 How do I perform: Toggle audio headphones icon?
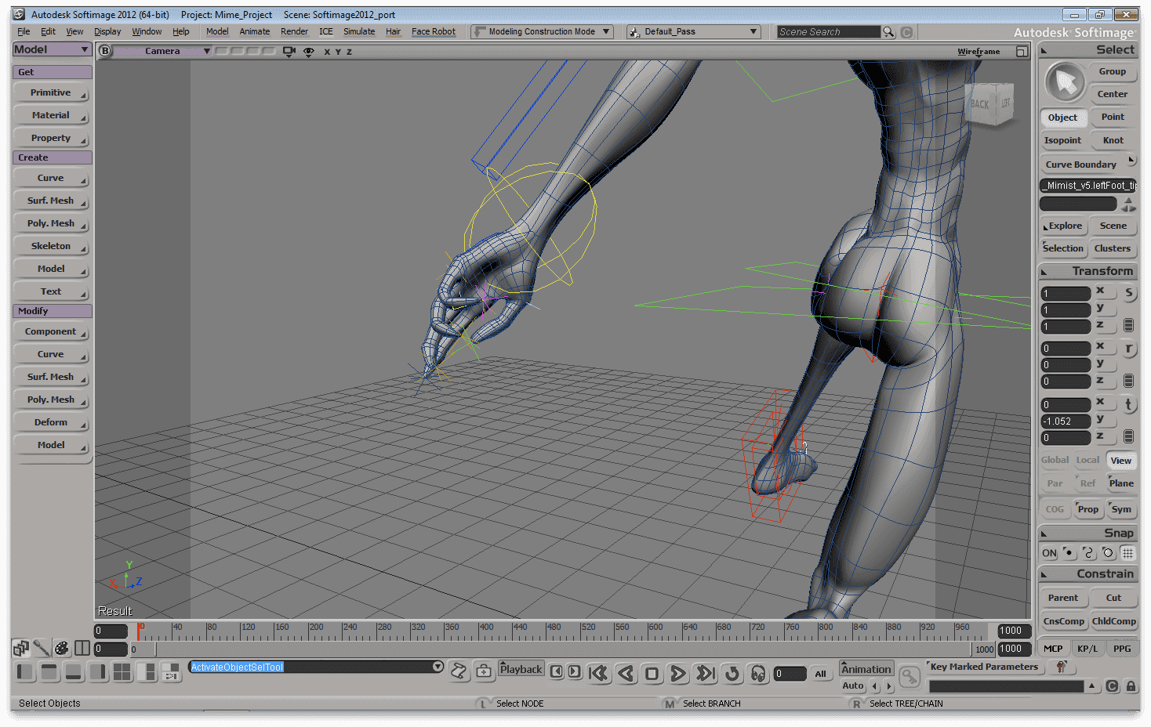pos(757,673)
